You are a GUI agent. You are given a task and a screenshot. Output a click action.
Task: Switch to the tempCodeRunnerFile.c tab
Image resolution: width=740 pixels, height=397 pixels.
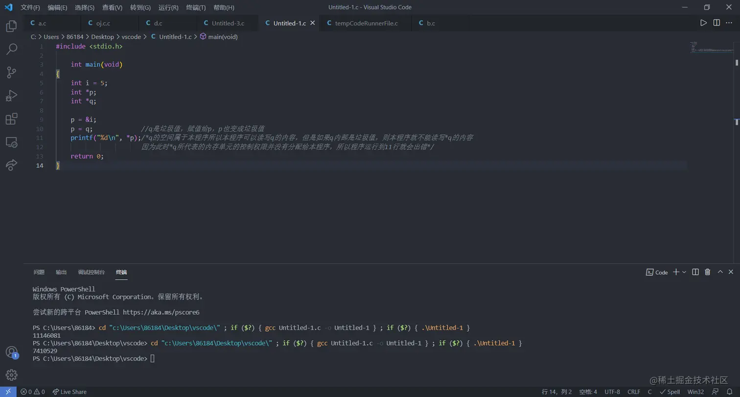pos(365,23)
